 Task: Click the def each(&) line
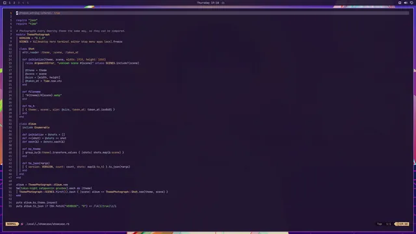point(44,142)
